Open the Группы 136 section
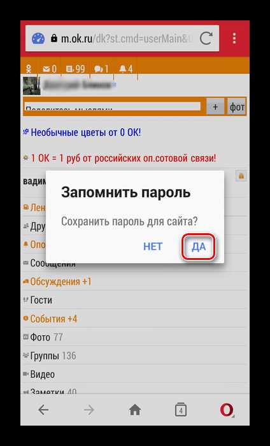270x446 pixels. click(x=53, y=356)
